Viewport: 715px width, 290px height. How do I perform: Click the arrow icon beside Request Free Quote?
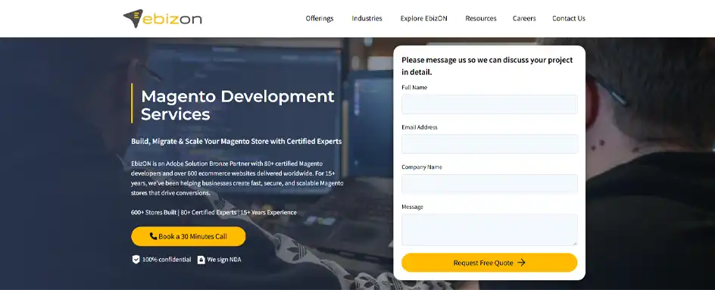coord(521,263)
